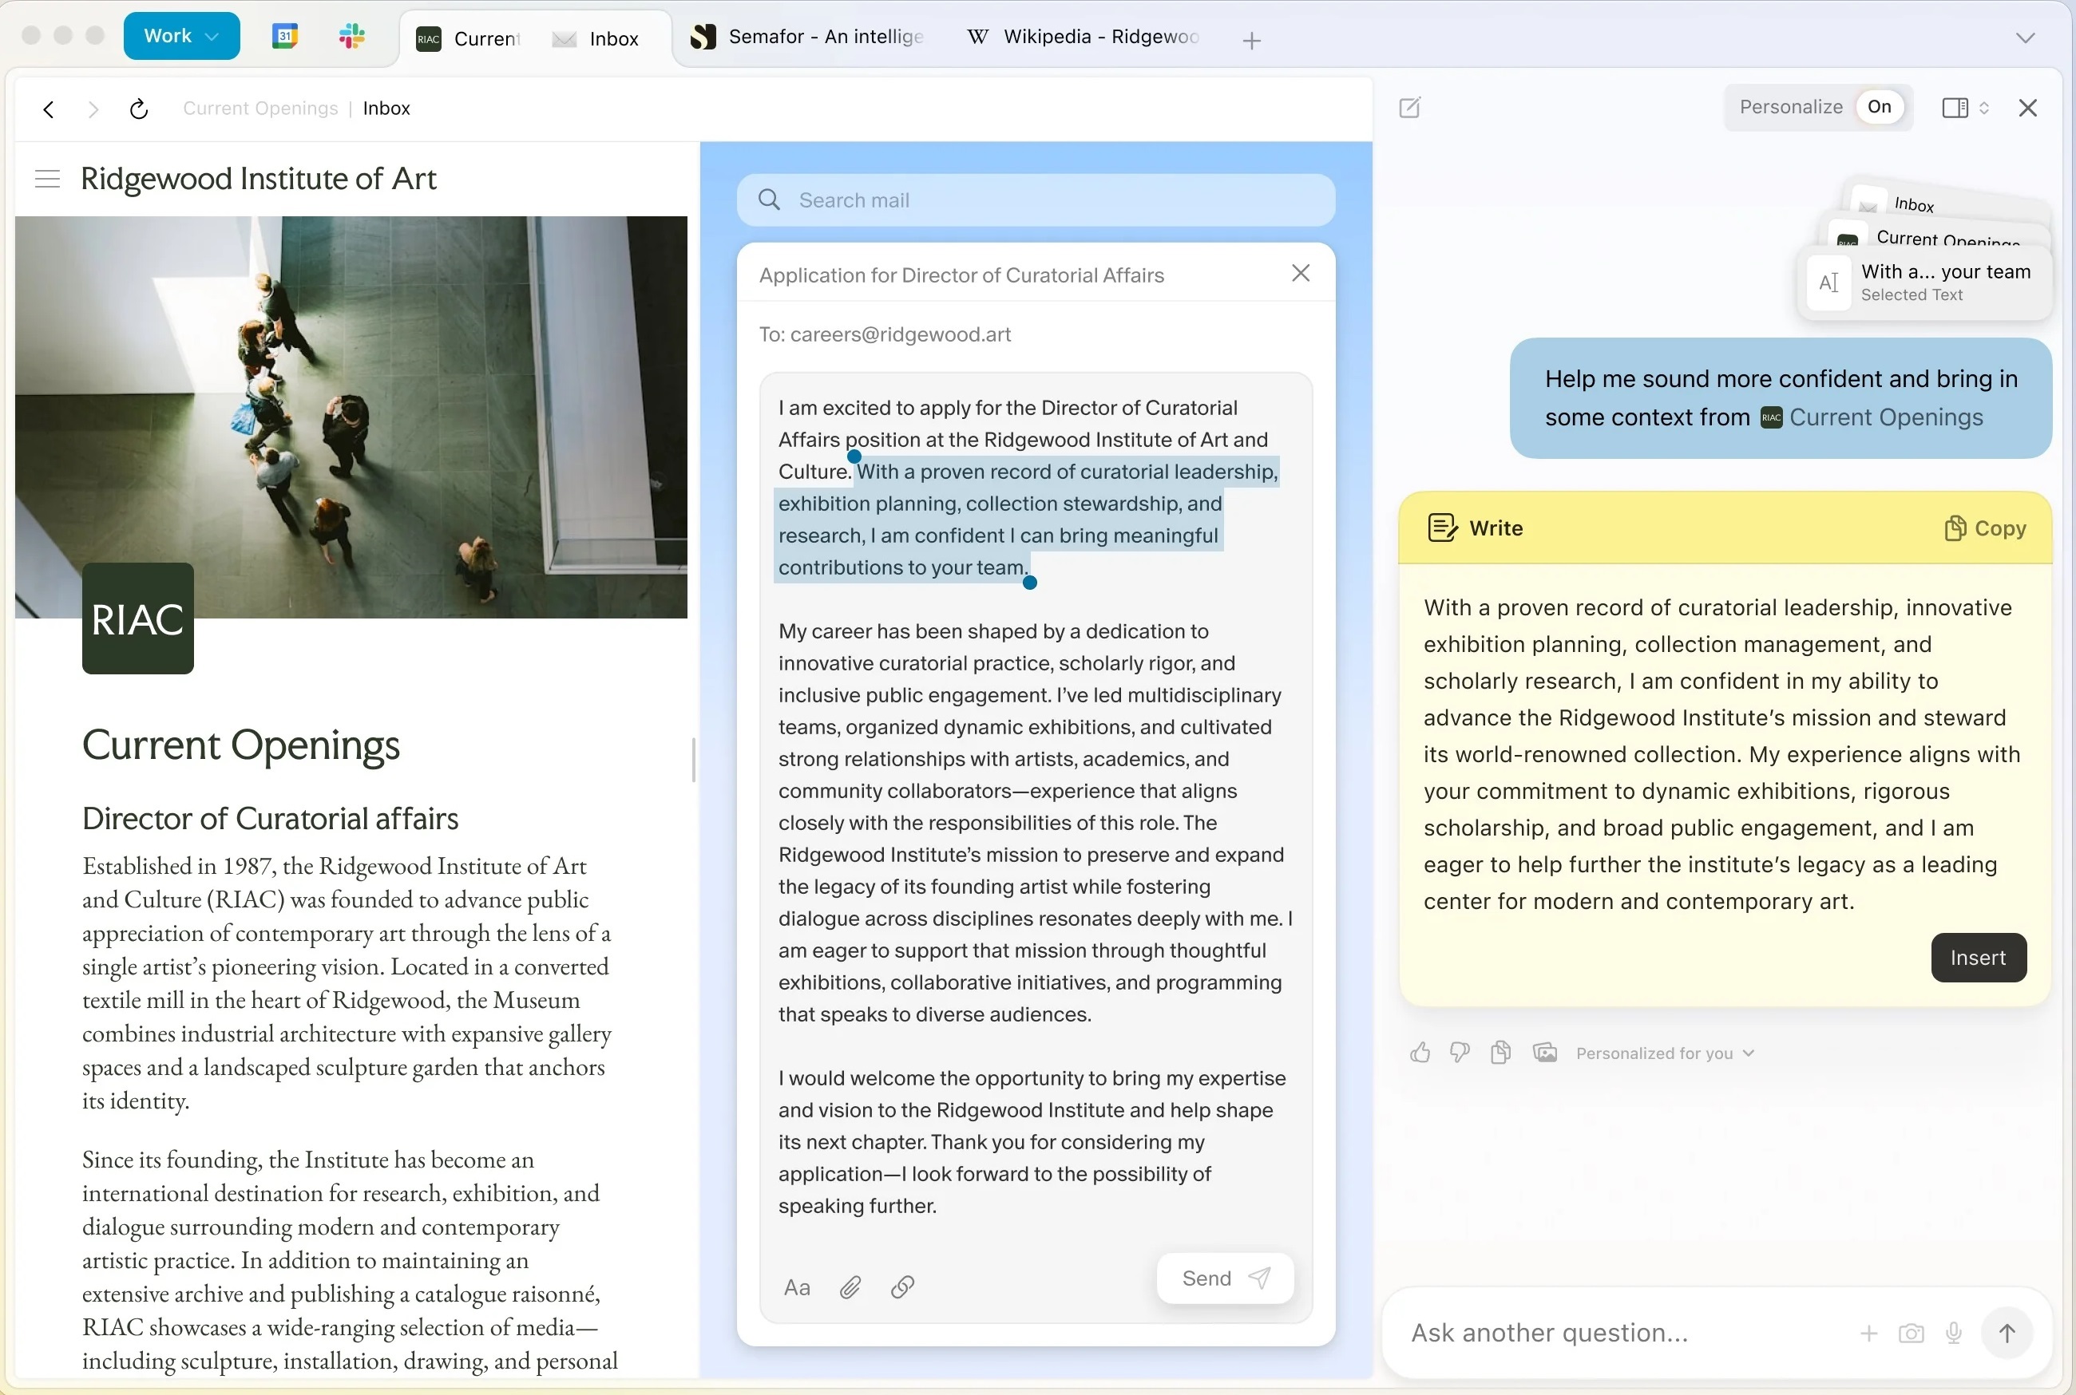Add attachment with plus in ask box
The image size is (2076, 1395).
(1868, 1333)
